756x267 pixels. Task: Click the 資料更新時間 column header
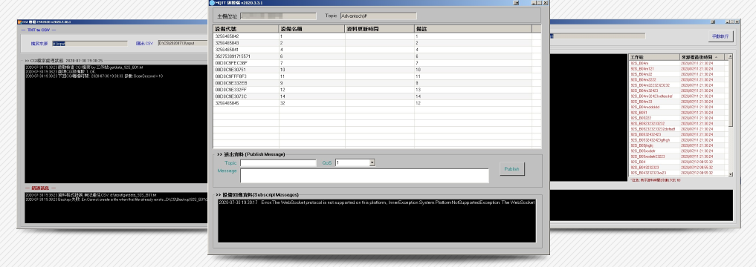click(379, 29)
